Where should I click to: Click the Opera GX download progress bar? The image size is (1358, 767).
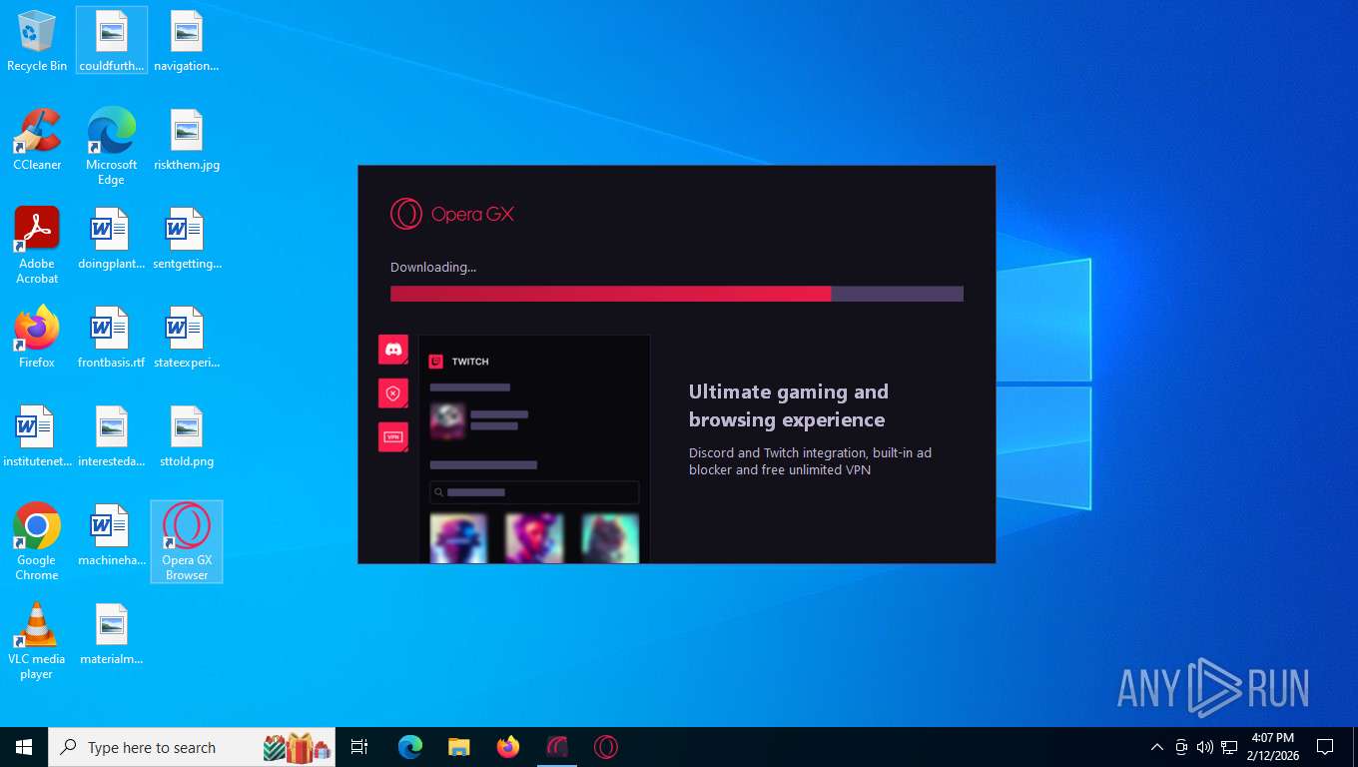click(x=677, y=294)
